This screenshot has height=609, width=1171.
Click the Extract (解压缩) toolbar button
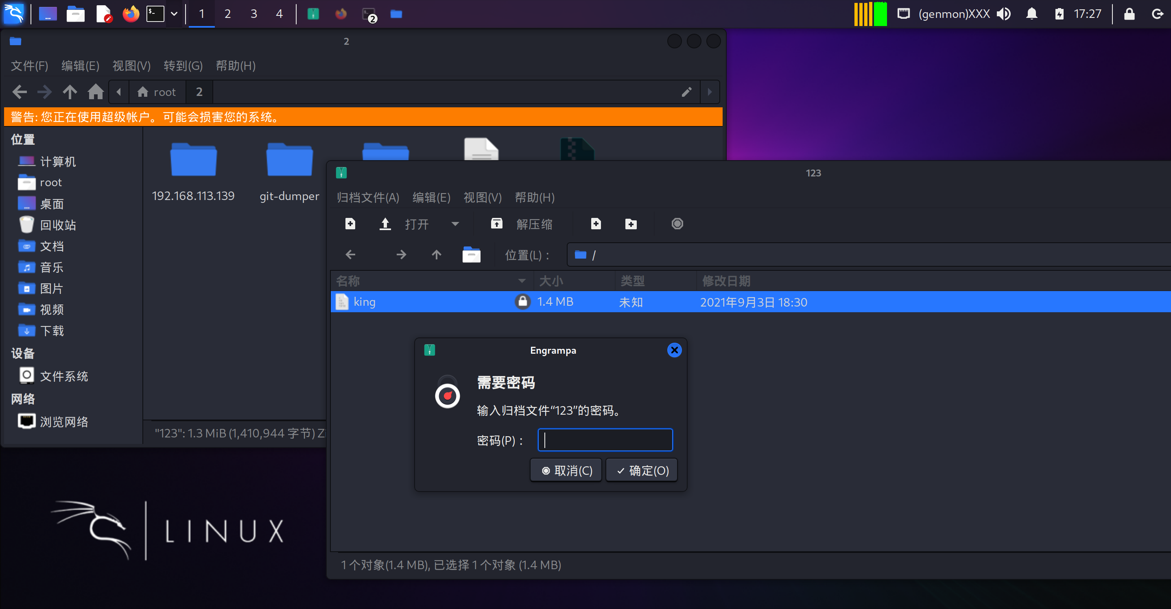522,224
